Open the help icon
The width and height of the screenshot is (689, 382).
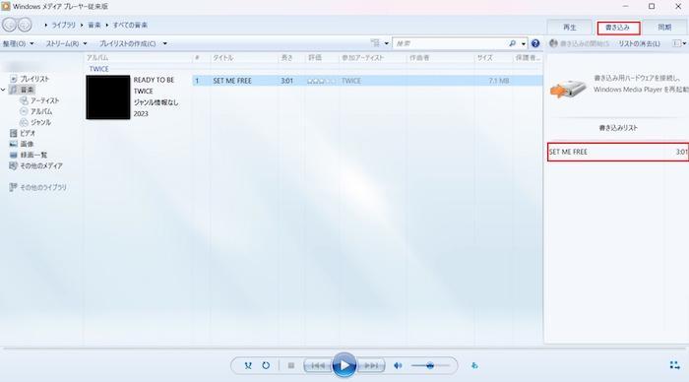[535, 43]
